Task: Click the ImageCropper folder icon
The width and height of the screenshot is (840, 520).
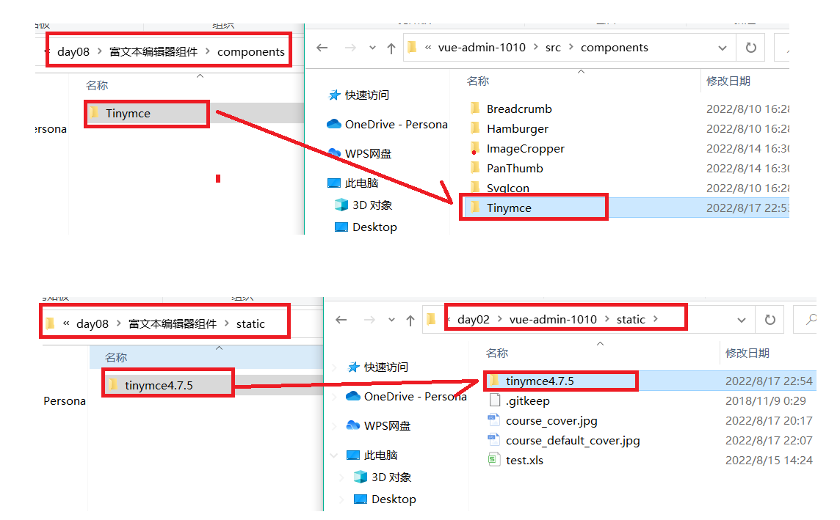Action: pos(474,147)
